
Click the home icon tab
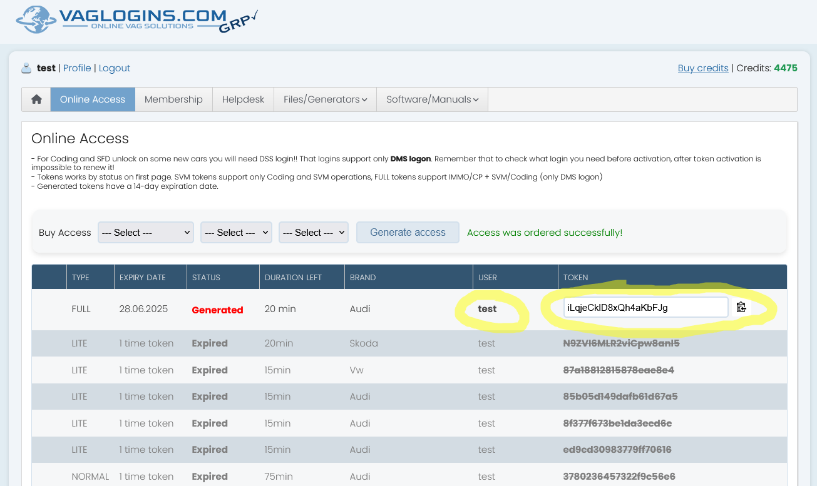(36, 99)
